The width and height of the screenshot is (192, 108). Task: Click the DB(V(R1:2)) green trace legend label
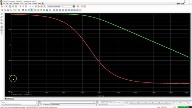(17, 94)
